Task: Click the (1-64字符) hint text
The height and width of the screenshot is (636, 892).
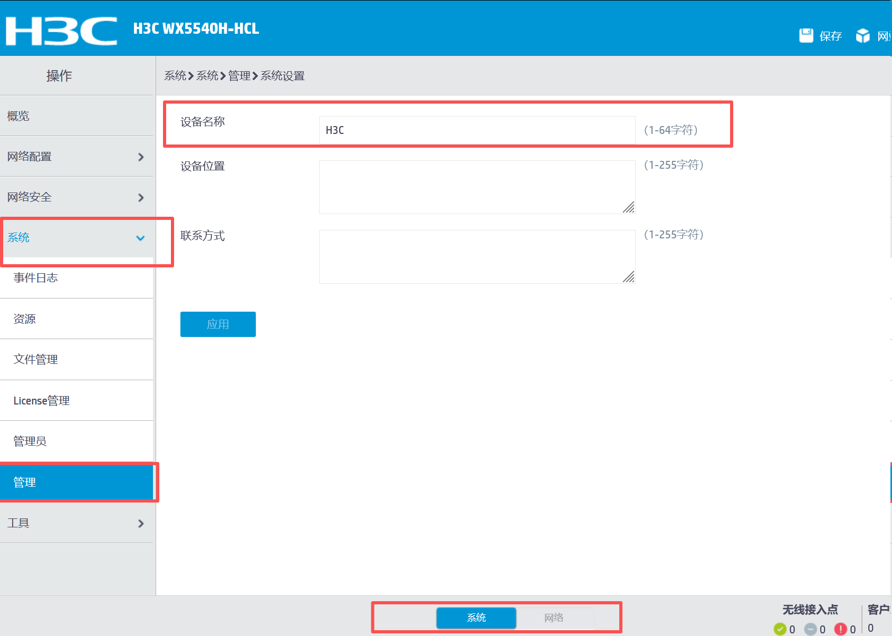Action: point(671,130)
